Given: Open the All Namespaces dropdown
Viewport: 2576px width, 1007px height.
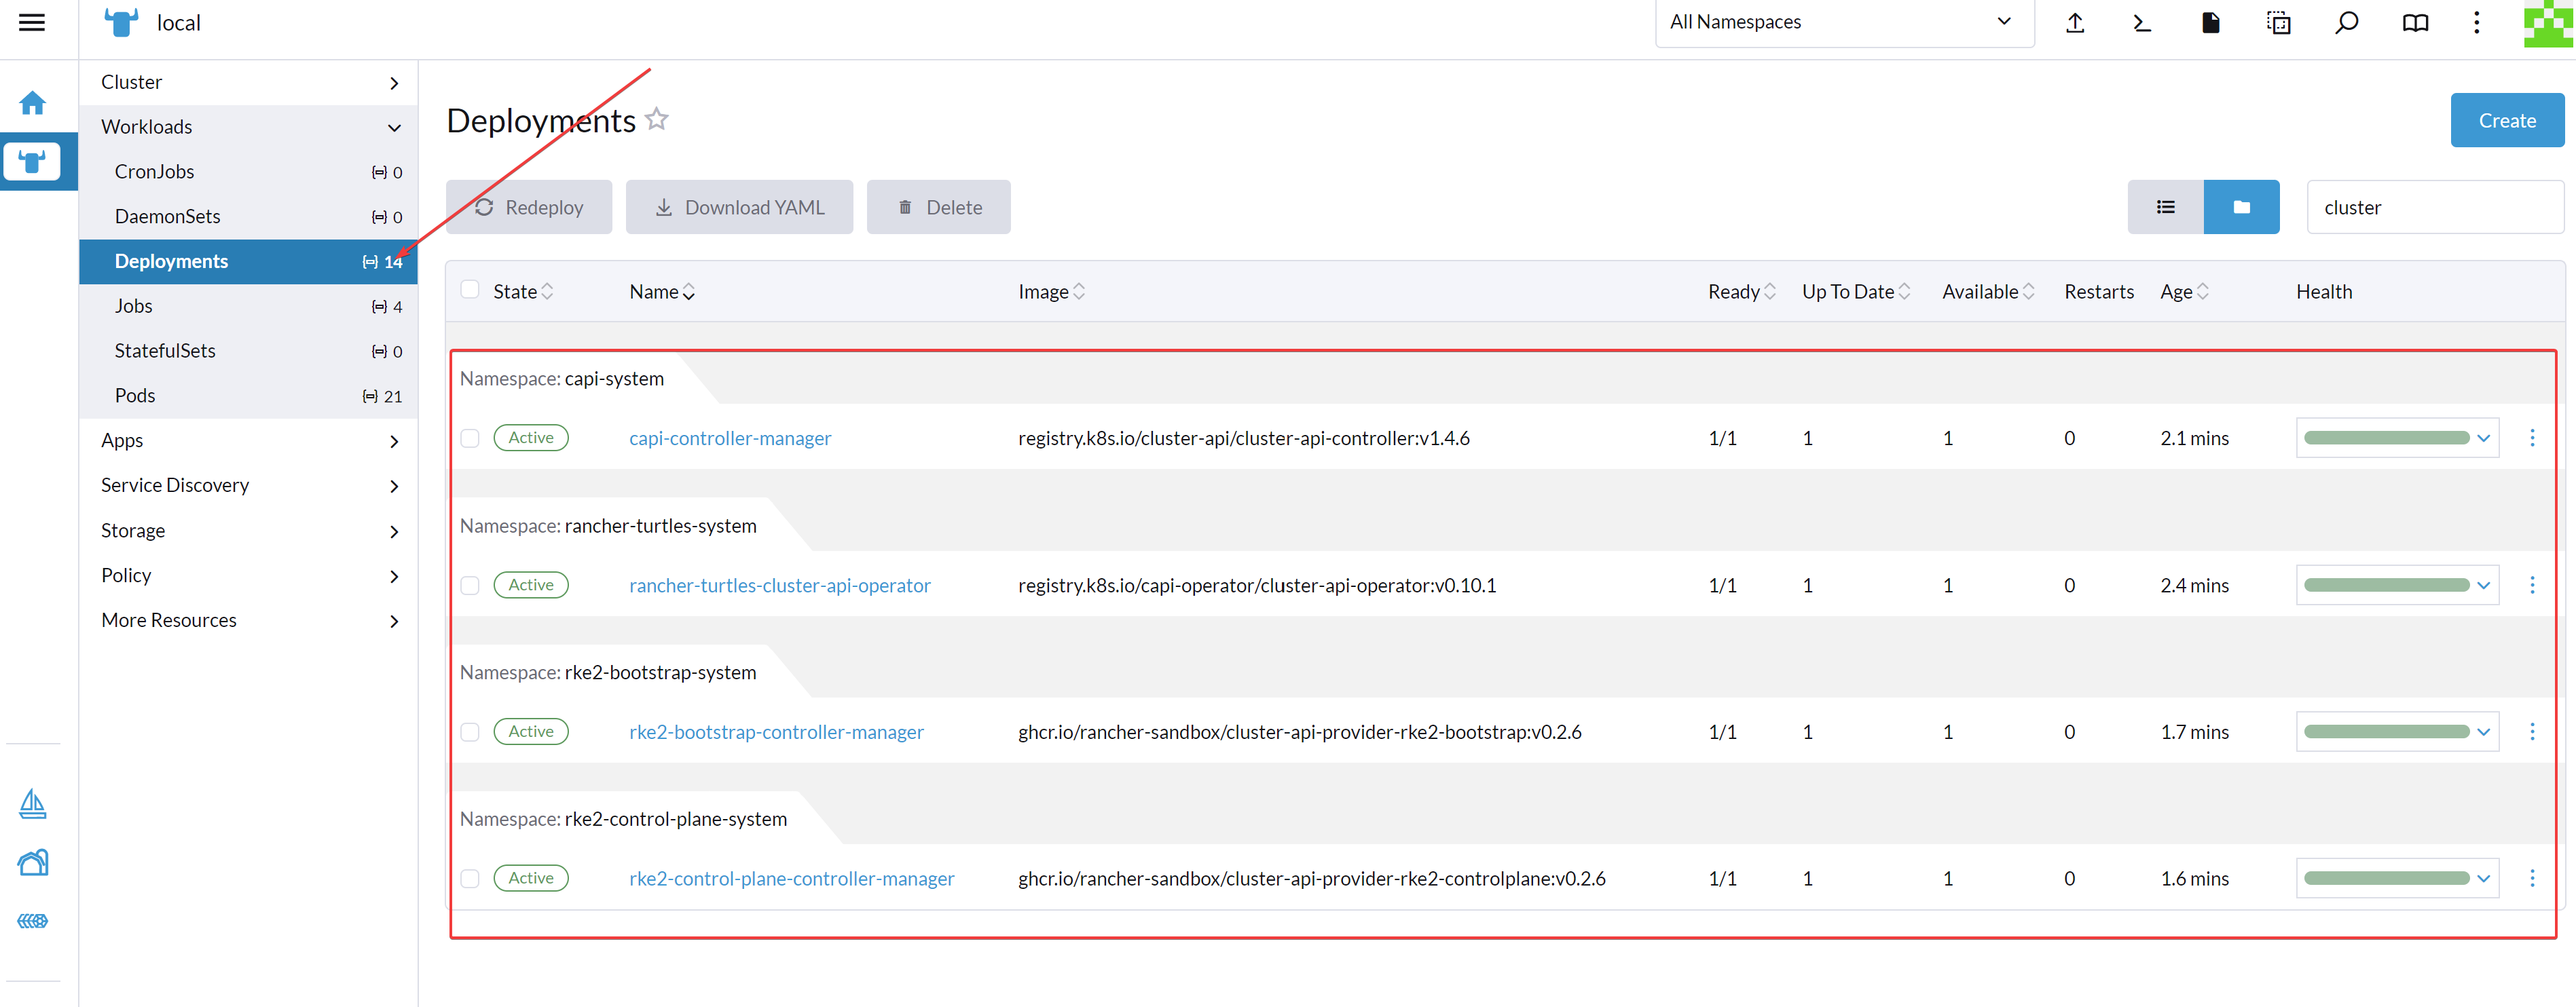Looking at the screenshot, I should pyautogui.click(x=1844, y=23).
